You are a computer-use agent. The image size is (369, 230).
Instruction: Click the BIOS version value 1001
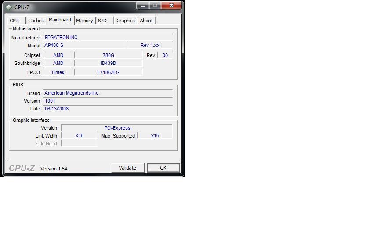(x=108, y=101)
